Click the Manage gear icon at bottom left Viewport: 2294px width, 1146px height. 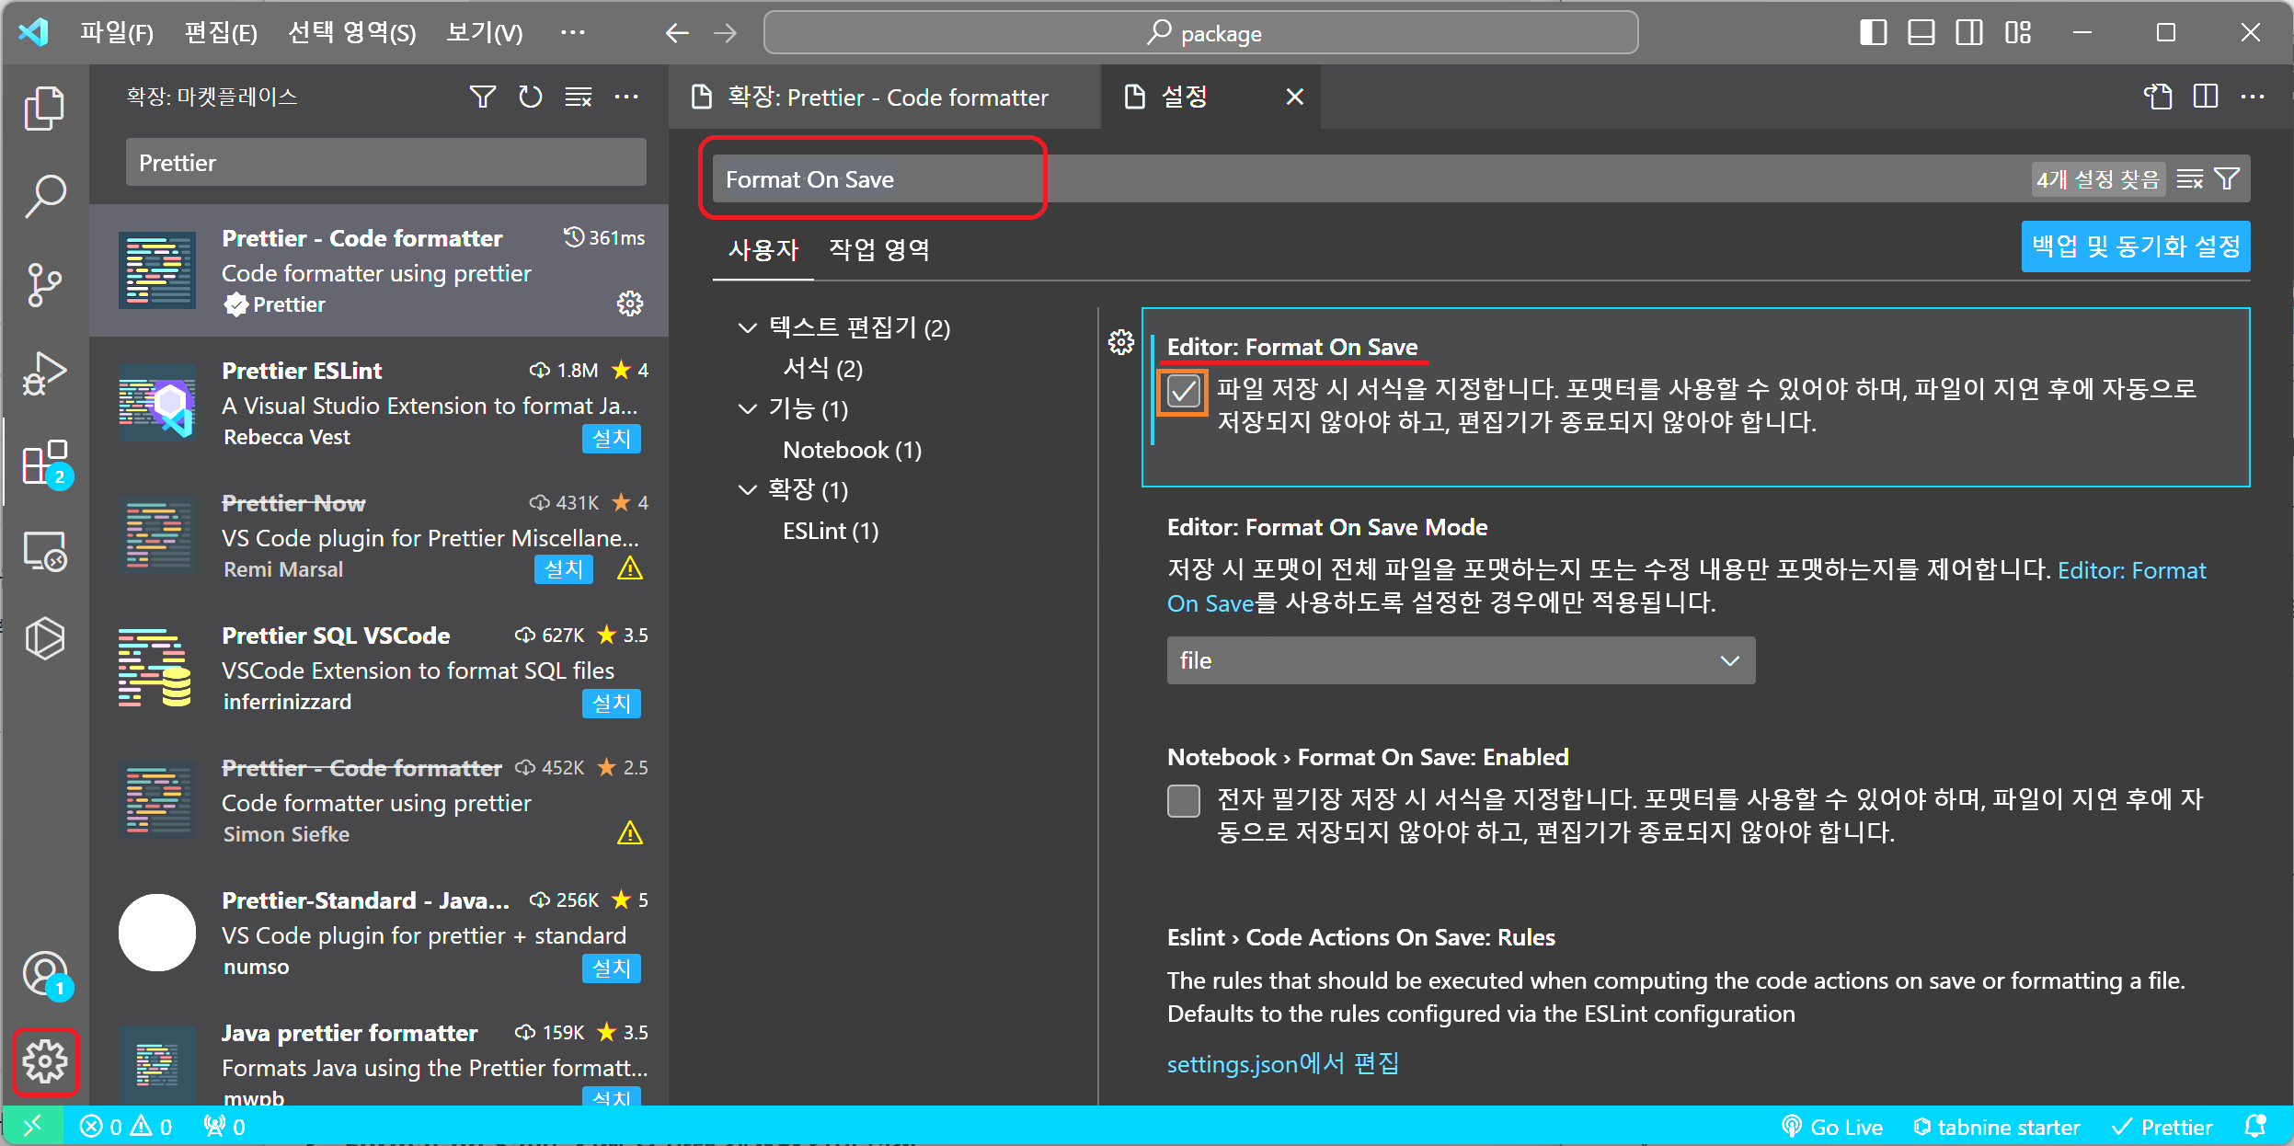(45, 1062)
